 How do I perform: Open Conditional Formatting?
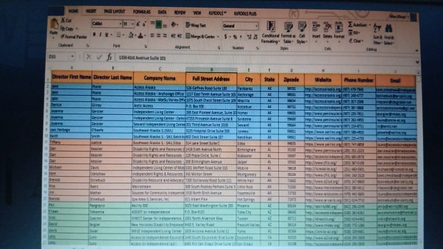coord(271,32)
